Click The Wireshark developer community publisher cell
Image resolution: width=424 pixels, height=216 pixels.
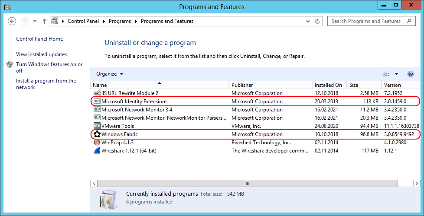270,151
